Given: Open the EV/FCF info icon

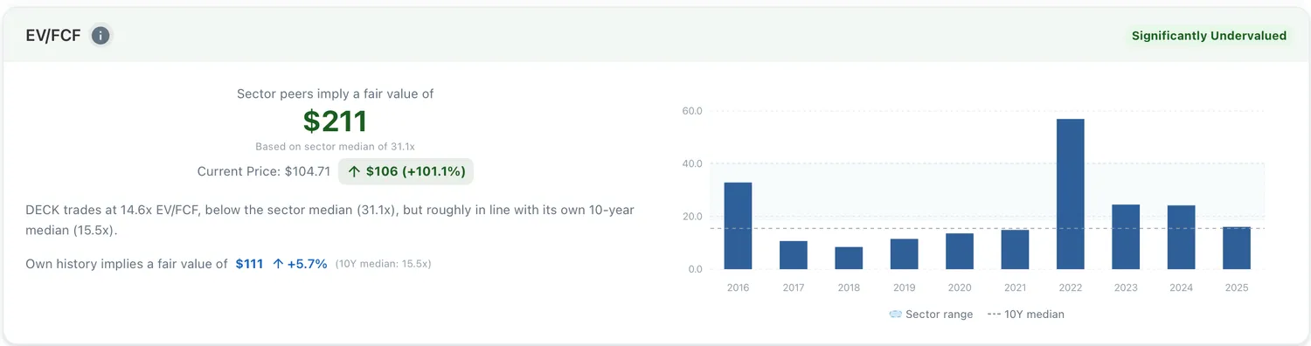Looking at the screenshot, I should coord(101,36).
